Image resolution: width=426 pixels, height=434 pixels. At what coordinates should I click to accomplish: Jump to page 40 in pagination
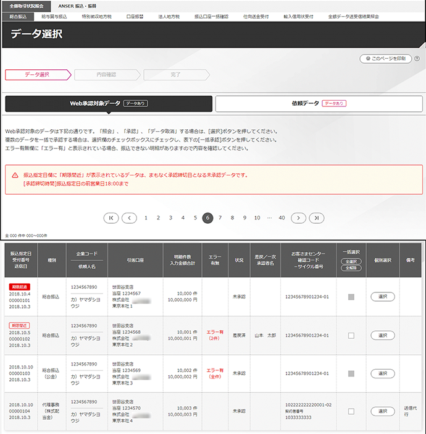[x=282, y=218]
